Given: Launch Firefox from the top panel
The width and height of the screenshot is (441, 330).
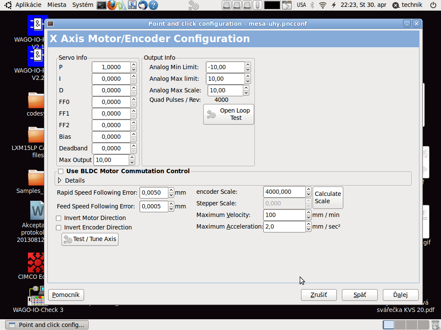Looking at the screenshot, I should (x=112, y=5).
